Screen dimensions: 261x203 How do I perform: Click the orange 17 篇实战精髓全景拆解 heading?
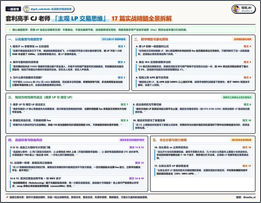point(142,18)
